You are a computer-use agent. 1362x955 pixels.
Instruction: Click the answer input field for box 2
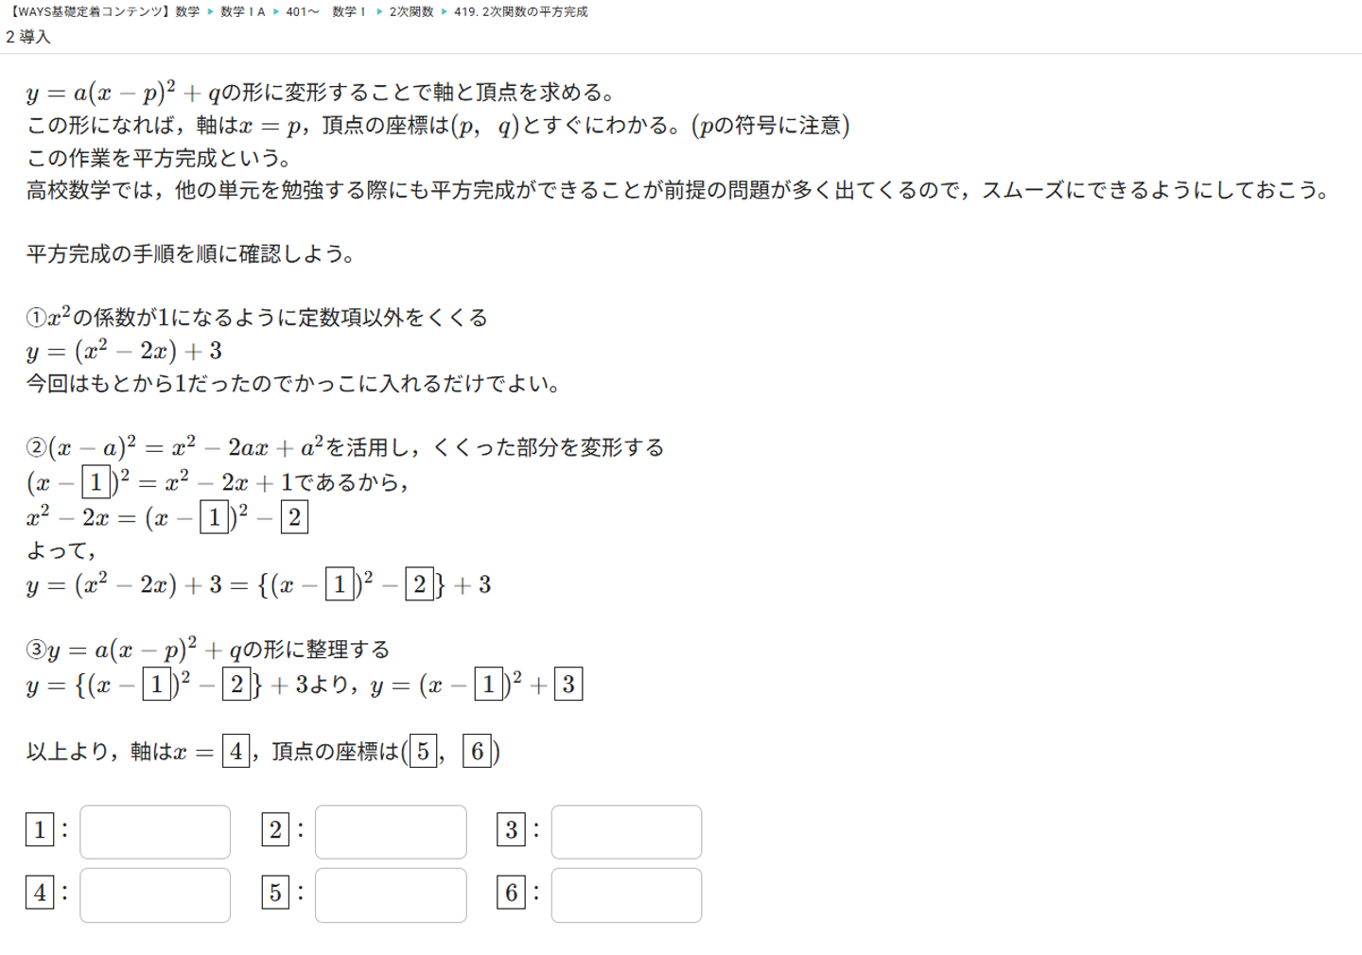(x=391, y=832)
